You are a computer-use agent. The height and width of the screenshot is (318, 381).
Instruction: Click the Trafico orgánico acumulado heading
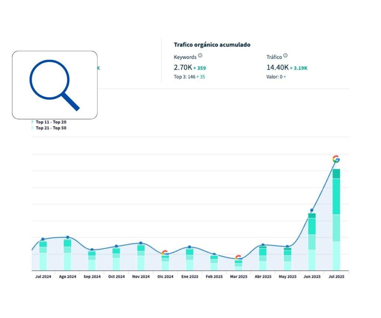[212, 45]
